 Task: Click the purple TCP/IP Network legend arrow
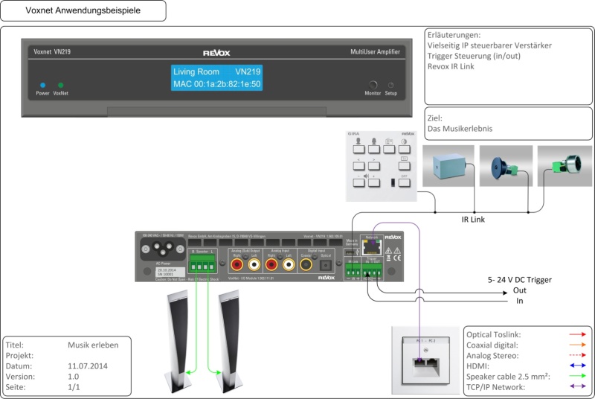[578, 386]
